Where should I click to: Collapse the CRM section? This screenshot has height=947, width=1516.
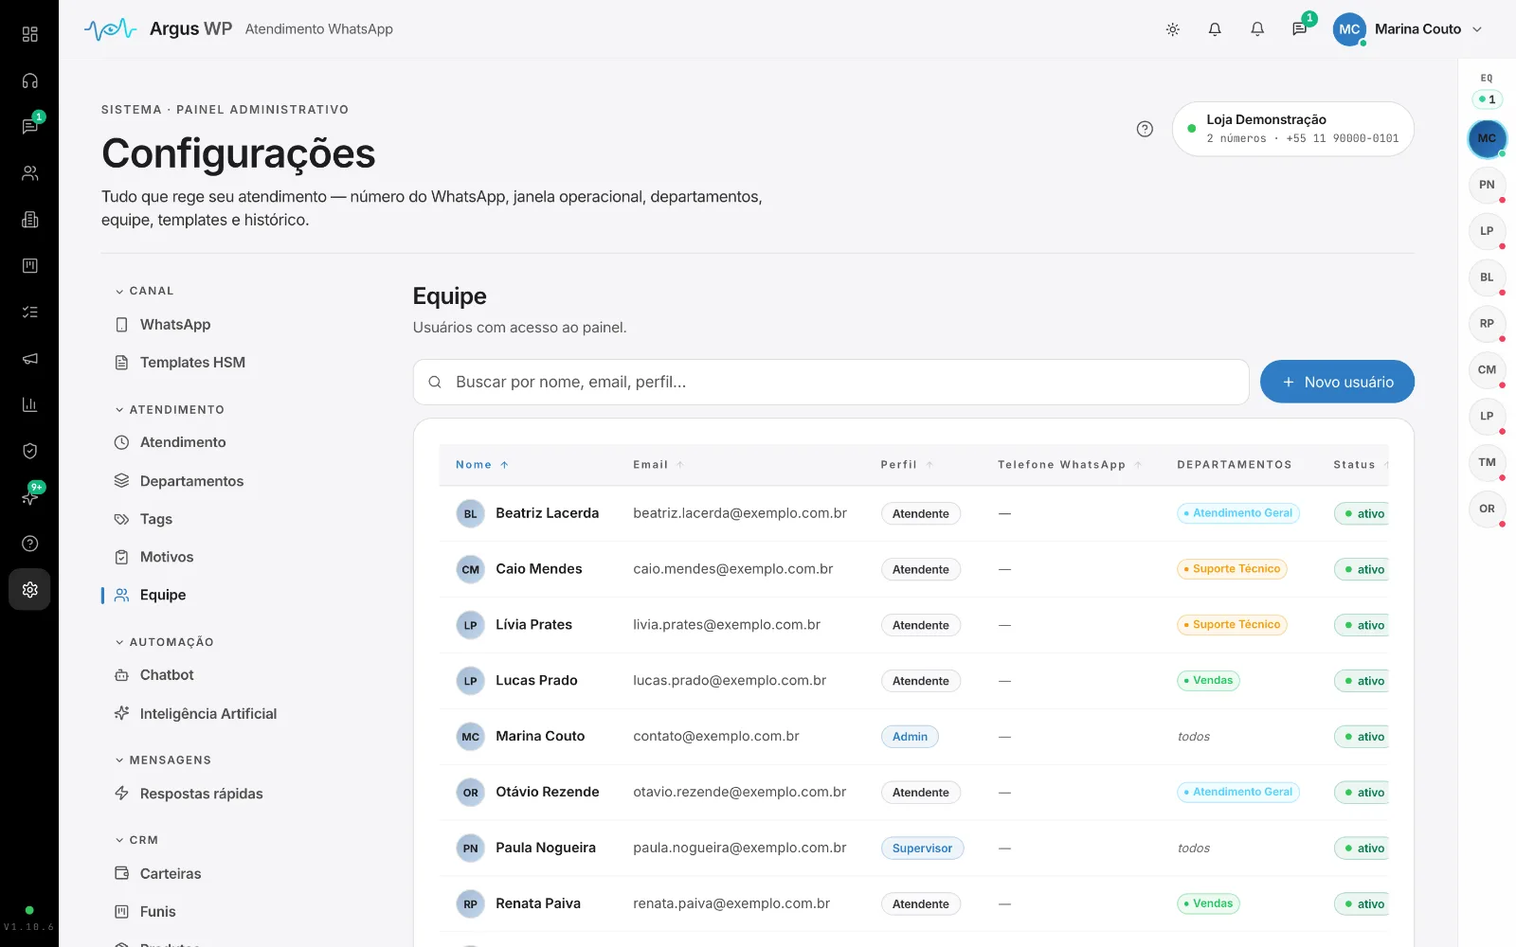136,840
